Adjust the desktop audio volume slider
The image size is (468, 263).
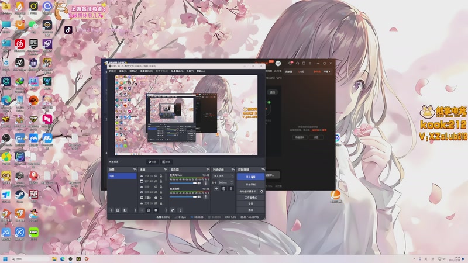[x=183, y=197]
